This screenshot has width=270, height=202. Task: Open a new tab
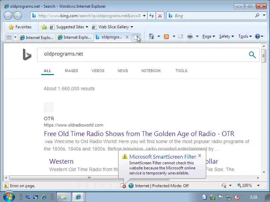click(136, 37)
